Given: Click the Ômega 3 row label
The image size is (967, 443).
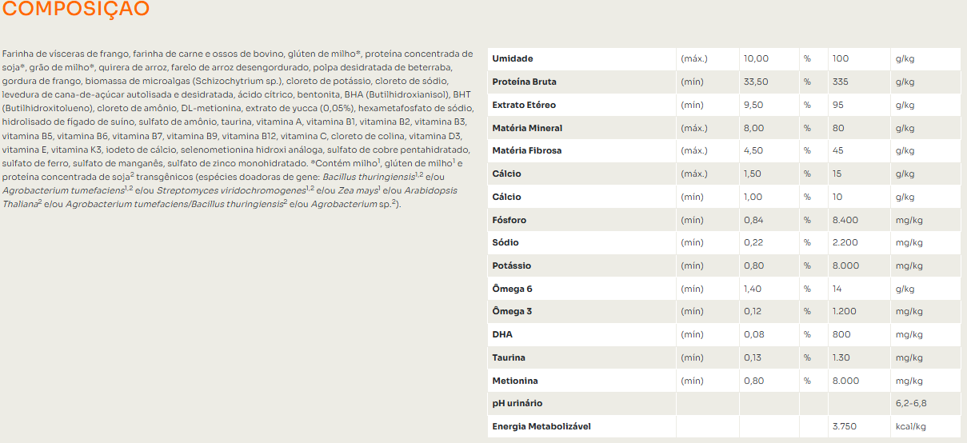Looking at the screenshot, I should tap(513, 311).
